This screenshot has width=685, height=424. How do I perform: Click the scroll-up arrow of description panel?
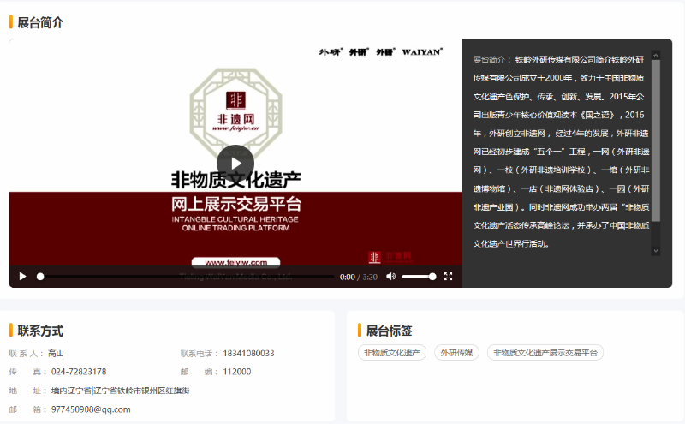coord(655,56)
